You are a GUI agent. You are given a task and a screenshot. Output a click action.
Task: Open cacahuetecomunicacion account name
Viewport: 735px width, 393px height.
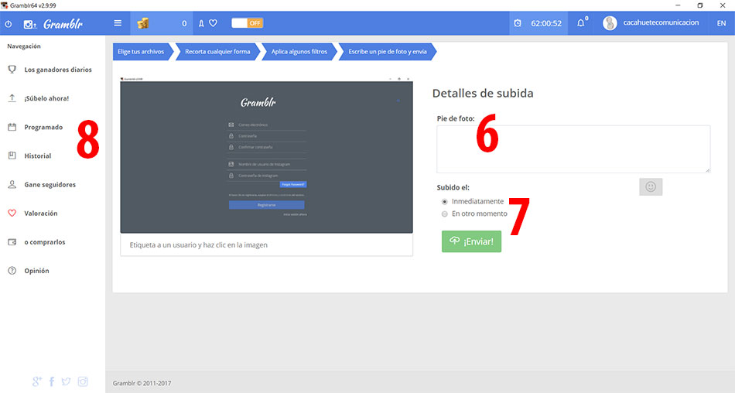(x=661, y=22)
